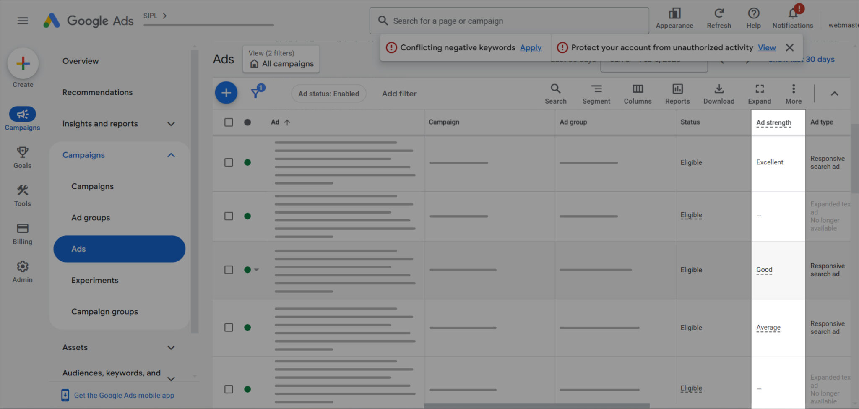This screenshot has width=859, height=409.
Task: Open Experiments page
Action: 95,280
